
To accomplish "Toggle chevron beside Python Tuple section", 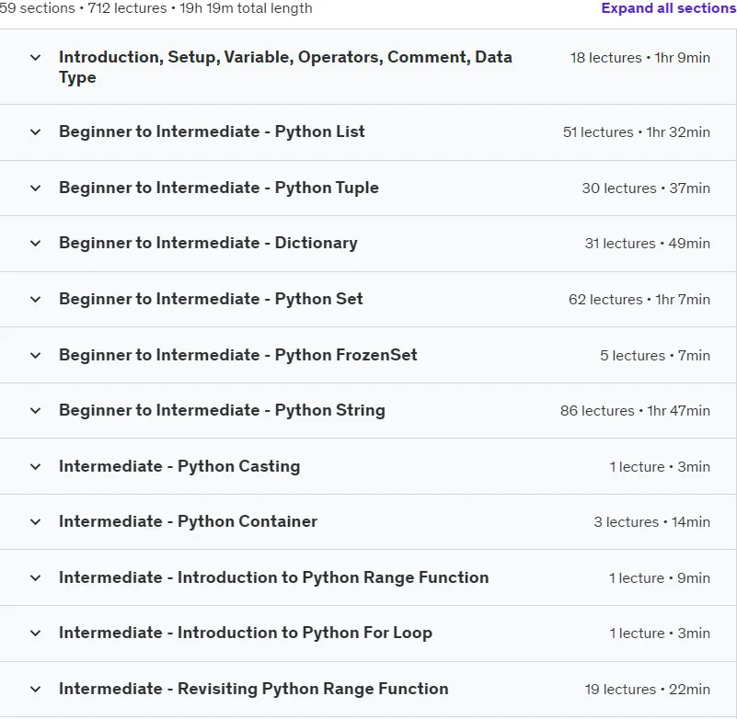I will pos(35,188).
